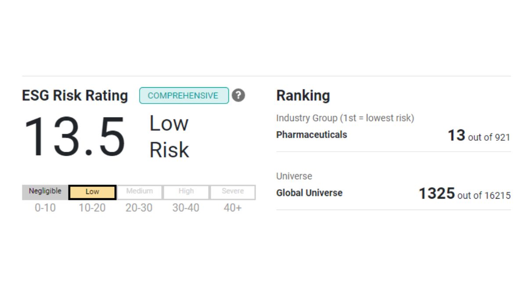Click the 13.5 risk score number
This screenshot has width=527, height=296.
75,136
